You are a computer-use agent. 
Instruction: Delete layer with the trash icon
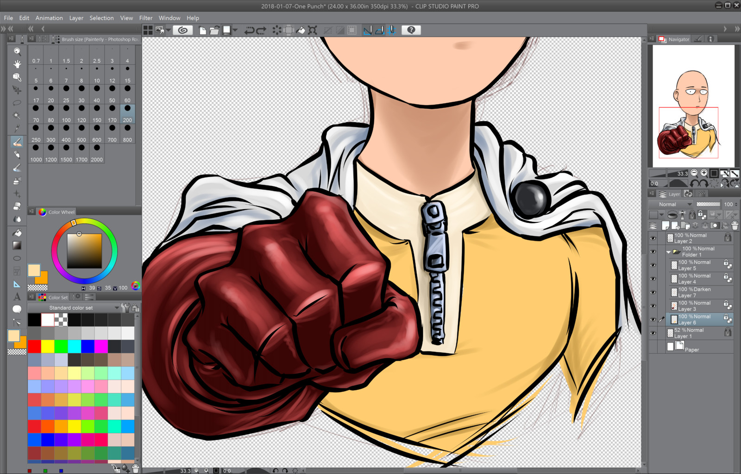click(x=735, y=226)
